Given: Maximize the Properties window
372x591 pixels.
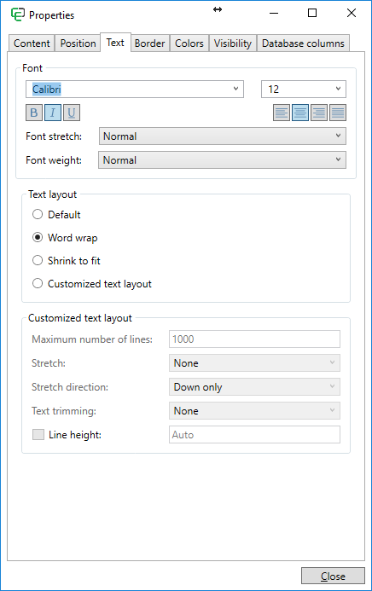Looking at the screenshot, I should (312, 13).
